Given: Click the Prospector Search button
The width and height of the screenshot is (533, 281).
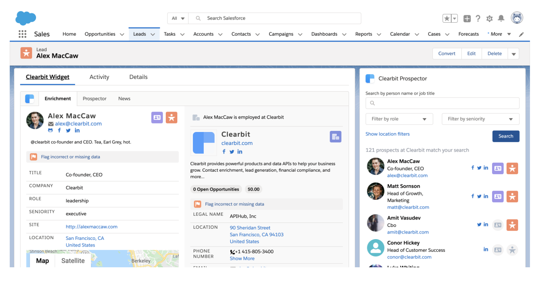Looking at the screenshot, I should coord(506,136).
